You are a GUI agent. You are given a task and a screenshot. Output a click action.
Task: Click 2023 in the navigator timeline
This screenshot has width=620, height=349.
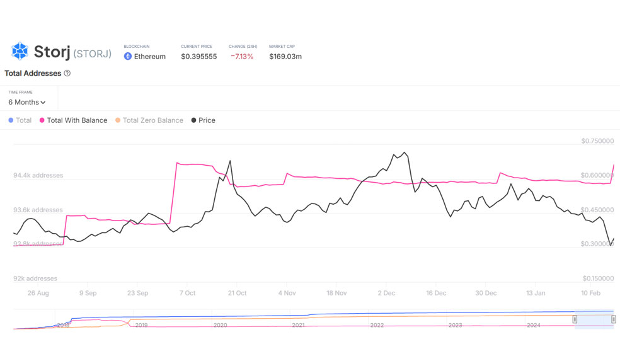click(x=455, y=325)
